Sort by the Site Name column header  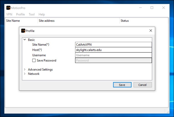(x=21, y=21)
